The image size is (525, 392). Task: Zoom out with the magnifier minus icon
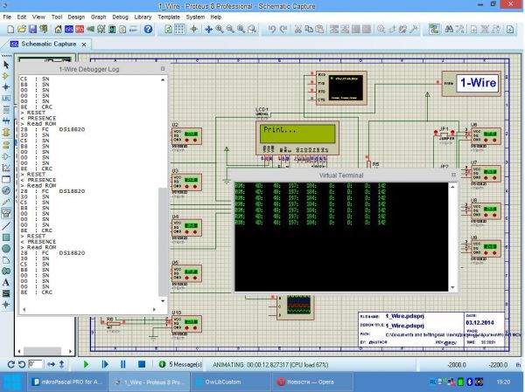tap(230, 30)
